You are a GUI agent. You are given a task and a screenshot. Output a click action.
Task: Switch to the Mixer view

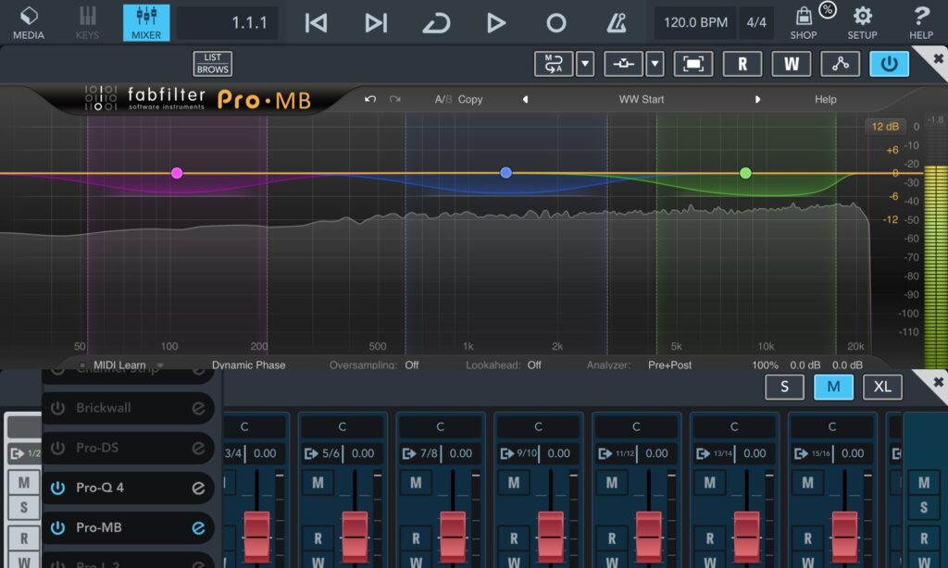tap(146, 22)
